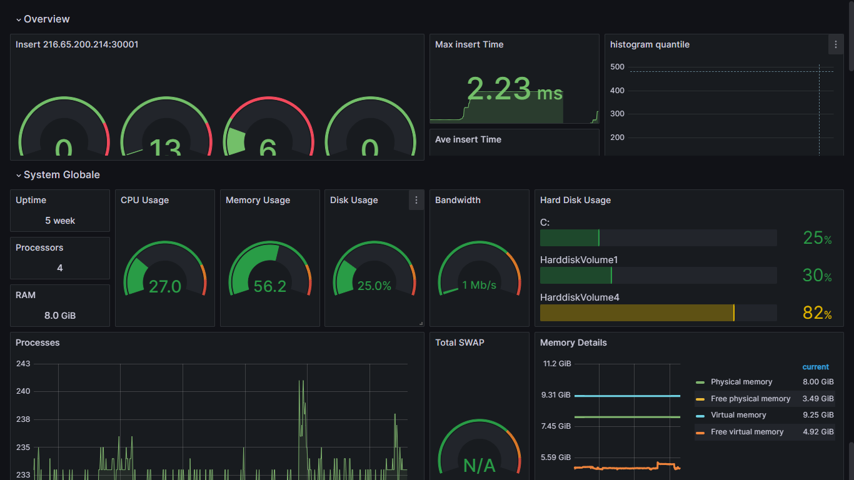Click the Disk Usage panel title

tap(354, 200)
